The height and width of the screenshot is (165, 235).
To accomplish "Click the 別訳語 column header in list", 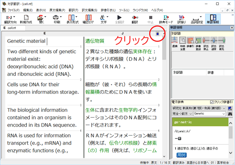I will (189, 73).
